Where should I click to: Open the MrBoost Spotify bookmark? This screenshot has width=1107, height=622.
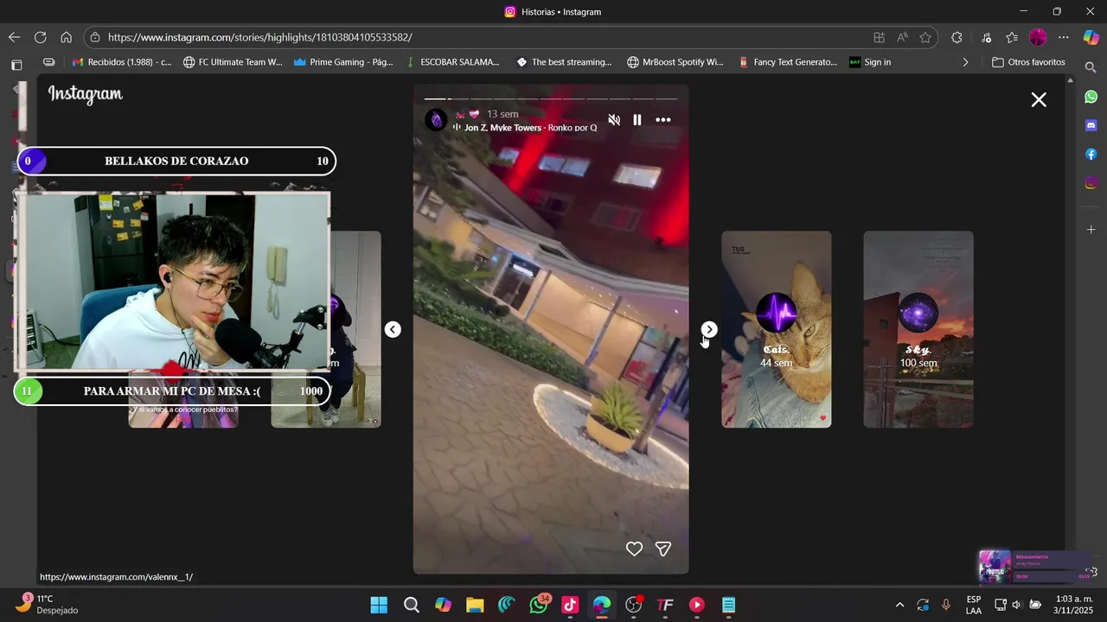[675, 62]
